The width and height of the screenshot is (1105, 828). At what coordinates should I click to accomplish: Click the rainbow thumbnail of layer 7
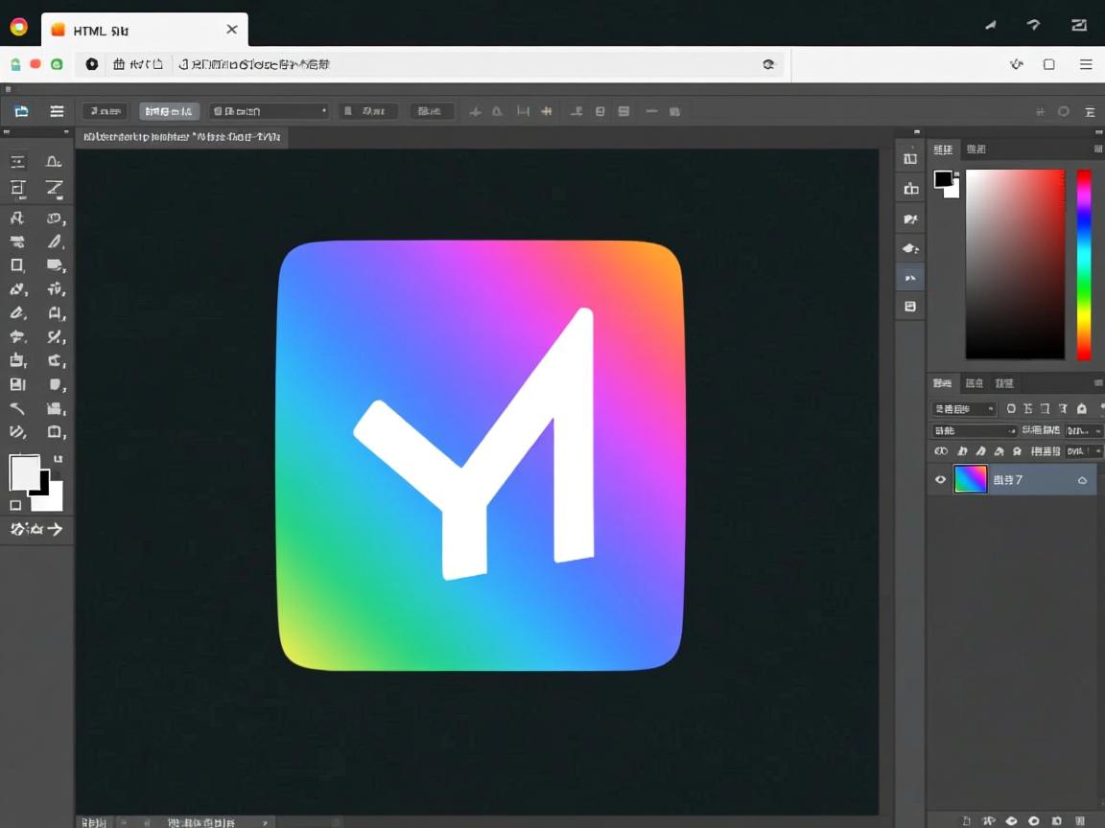coord(970,480)
